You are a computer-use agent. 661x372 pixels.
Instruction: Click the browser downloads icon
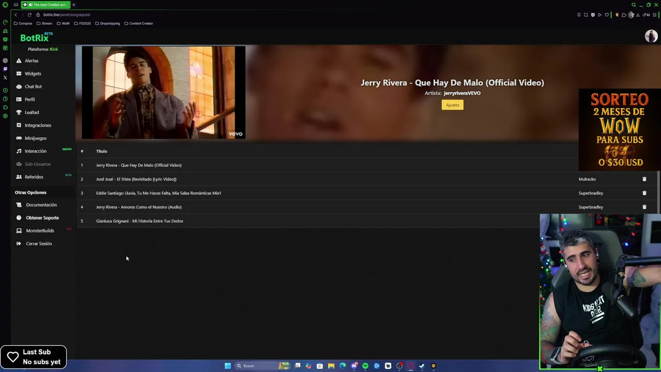[x=638, y=15]
